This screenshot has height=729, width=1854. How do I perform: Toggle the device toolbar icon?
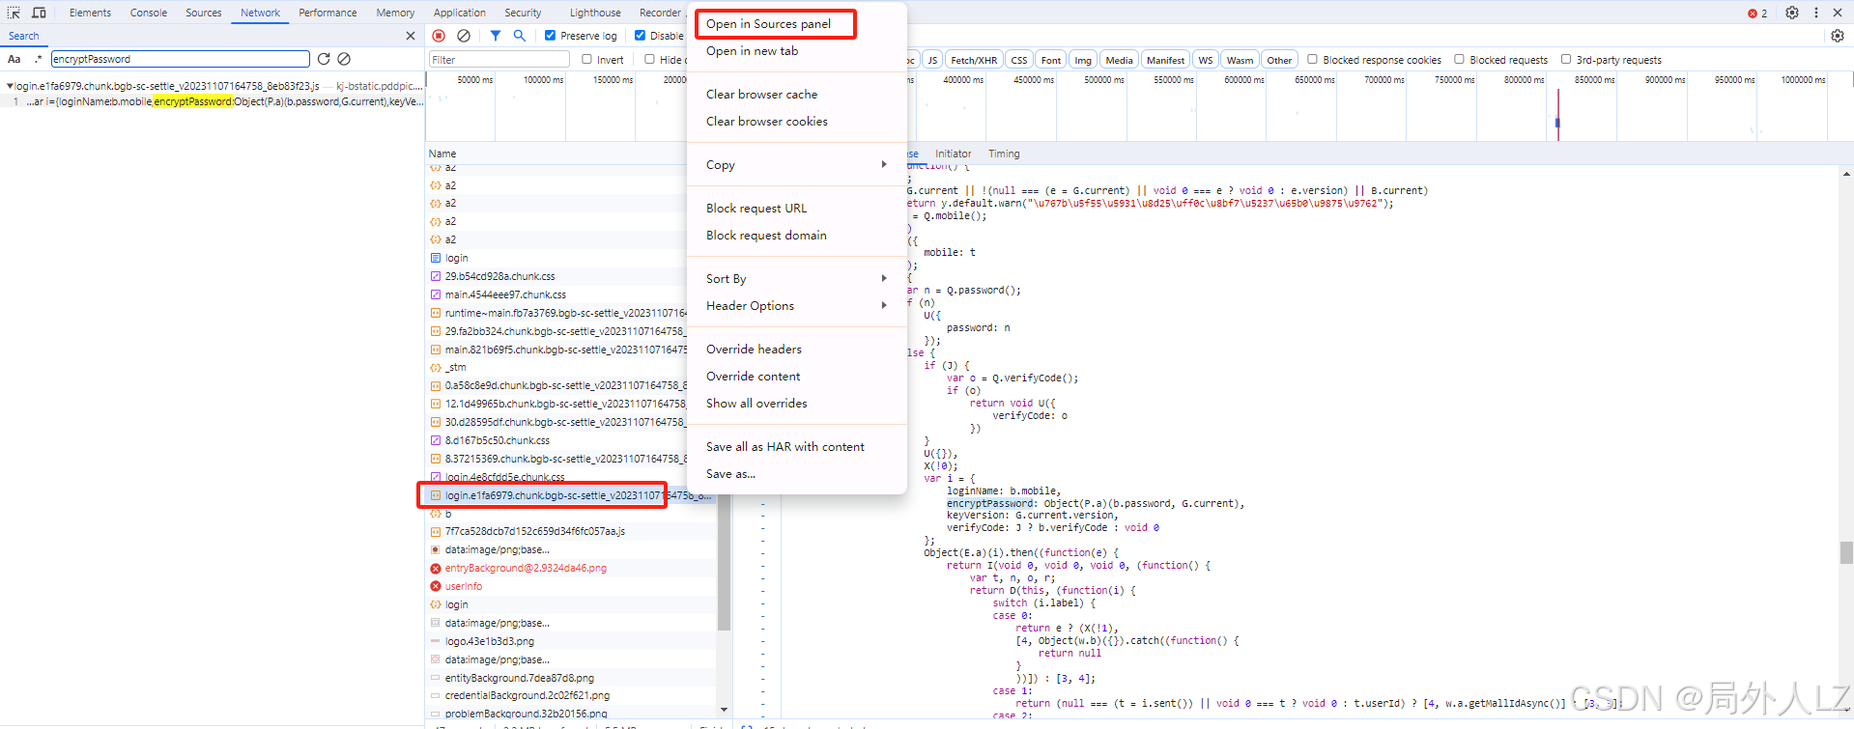(39, 13)
